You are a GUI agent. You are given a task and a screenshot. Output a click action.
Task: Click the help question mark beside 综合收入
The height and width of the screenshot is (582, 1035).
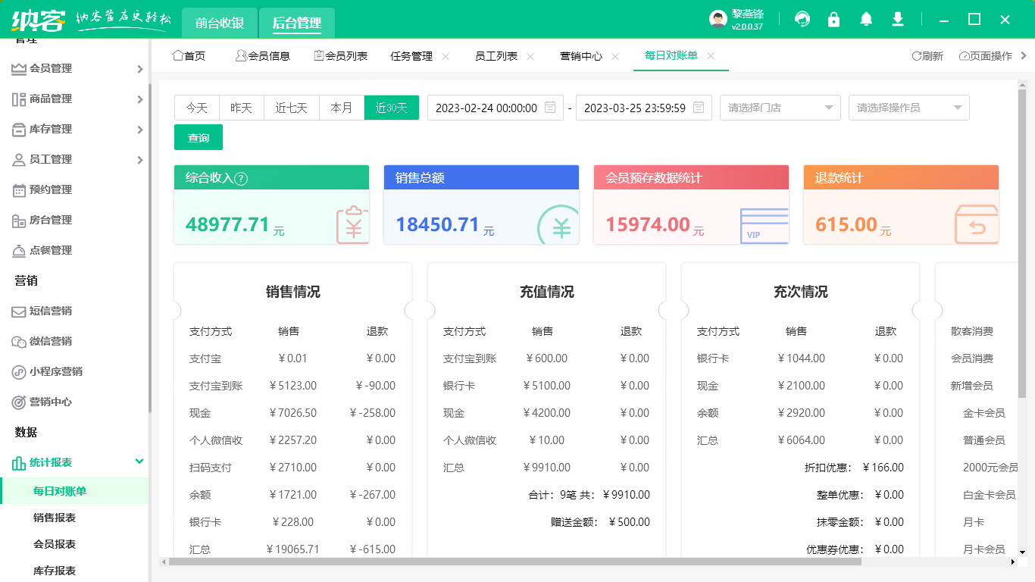(x=241, y=179)
